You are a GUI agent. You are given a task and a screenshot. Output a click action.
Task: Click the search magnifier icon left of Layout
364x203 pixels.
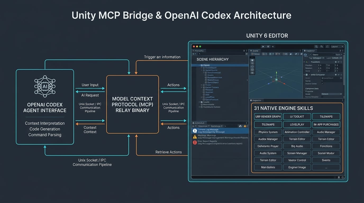(x=322, y=47)
